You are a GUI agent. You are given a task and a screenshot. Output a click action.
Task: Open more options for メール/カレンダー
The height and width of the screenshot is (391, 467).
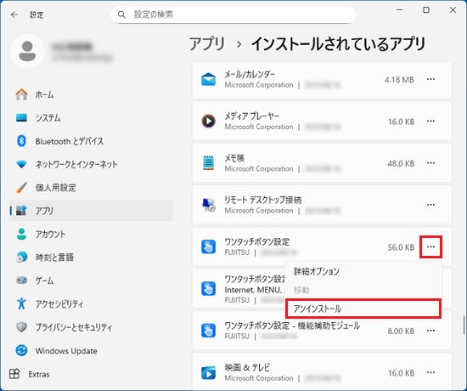[430, 79]
